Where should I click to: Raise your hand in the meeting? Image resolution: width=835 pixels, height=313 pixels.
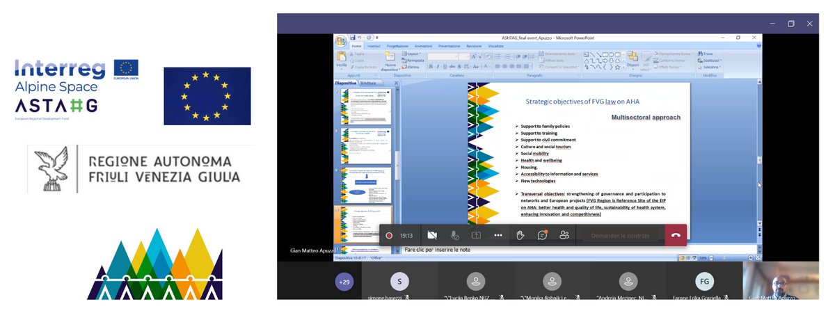(x=520, y=236)
